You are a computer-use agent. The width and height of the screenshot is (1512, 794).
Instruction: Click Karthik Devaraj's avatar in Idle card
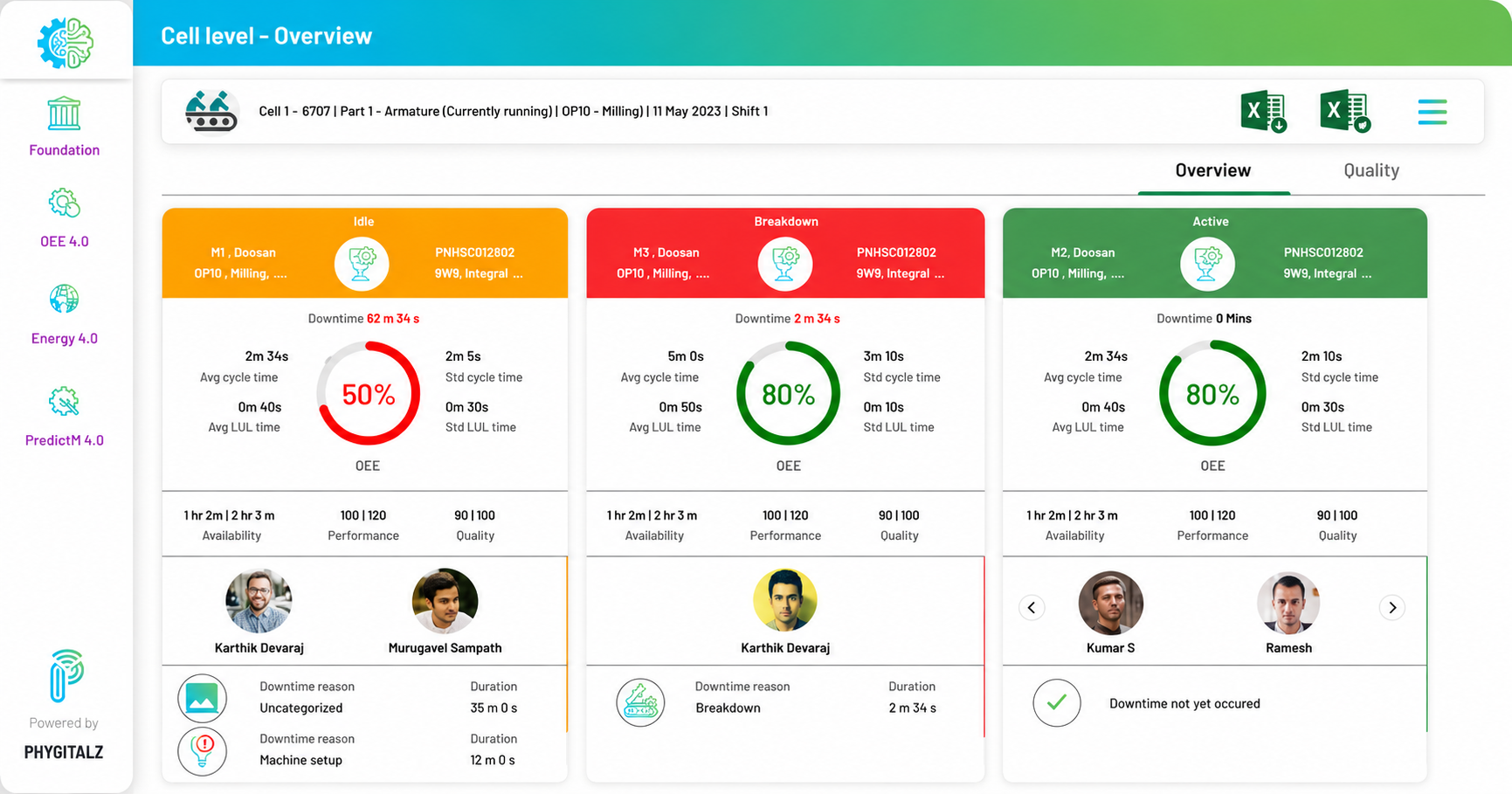pyautogui.click(x=259, y=601)
